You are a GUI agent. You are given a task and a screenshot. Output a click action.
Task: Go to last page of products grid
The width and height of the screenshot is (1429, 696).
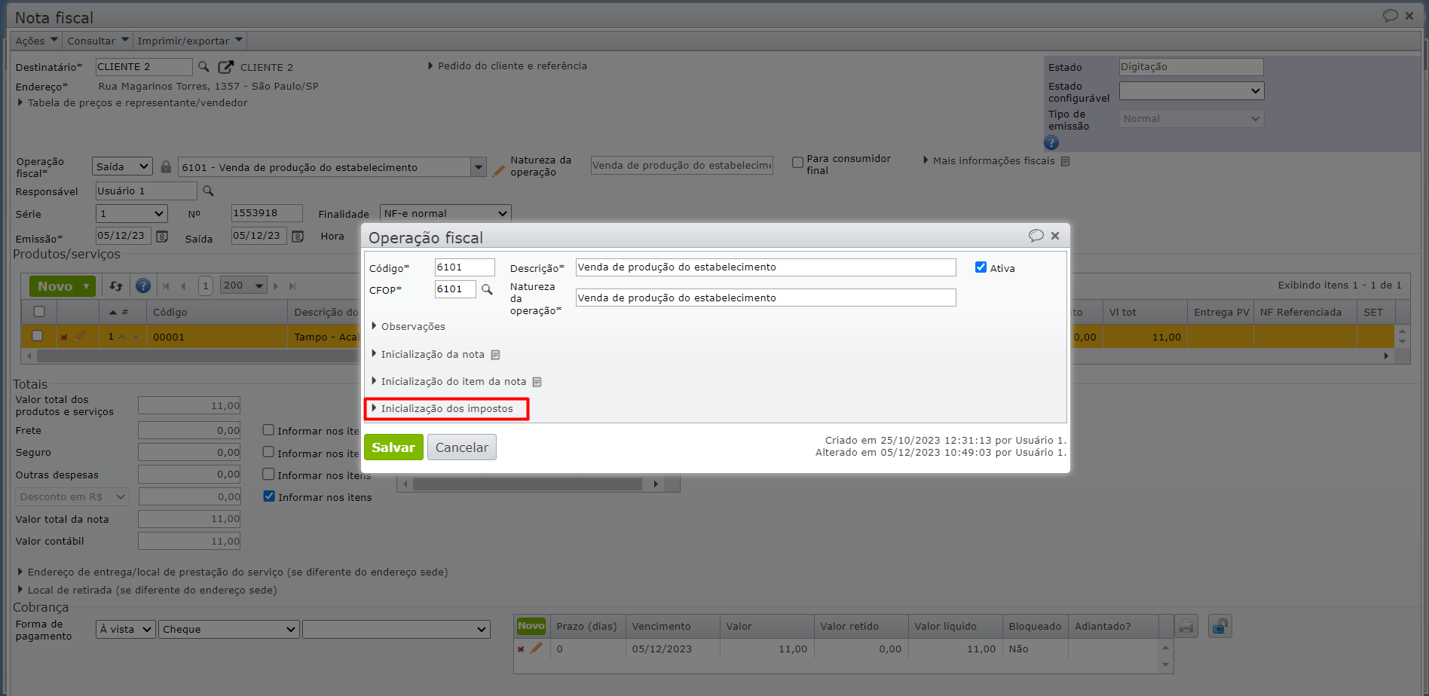click(x=293, y=286)
